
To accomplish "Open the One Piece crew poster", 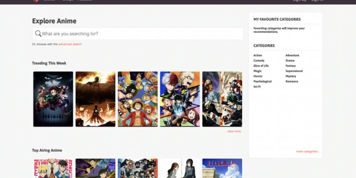I will [138, 99].
